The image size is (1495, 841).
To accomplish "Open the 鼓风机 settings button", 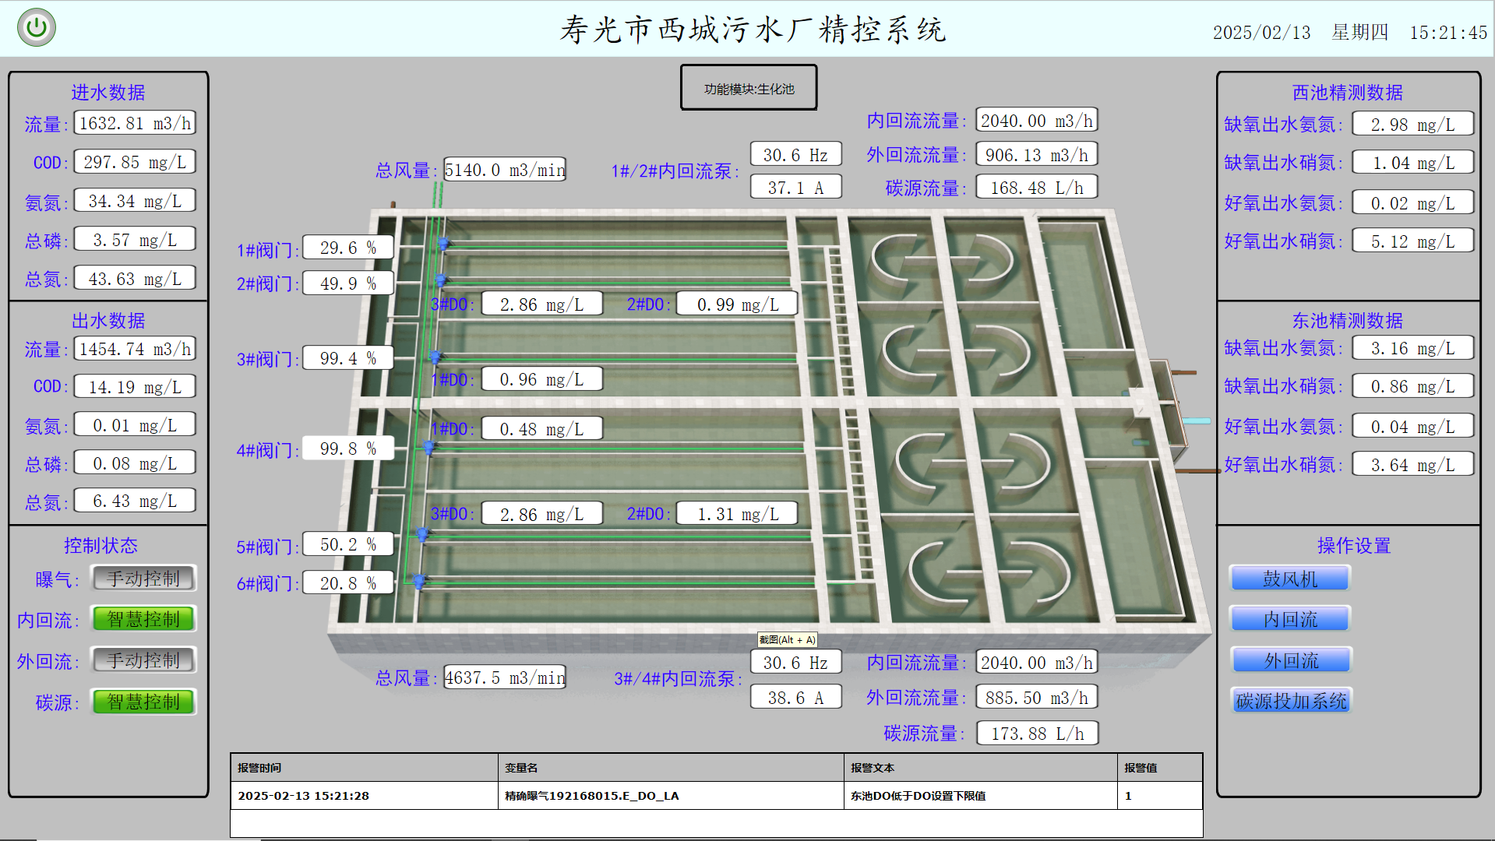I will pyautogui.click(x=1289, y=578).
